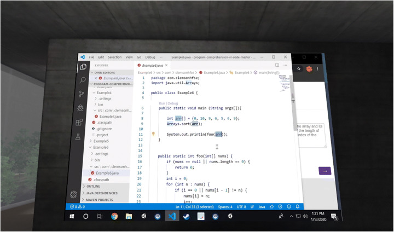Screen dimensions: 394x232
Task: Show hidden tray icons chevron
Action: [292, 216]
